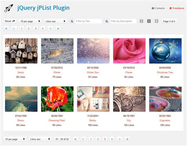
Task: Click the search icon beside Filter by Description
Action: point(107,21)
